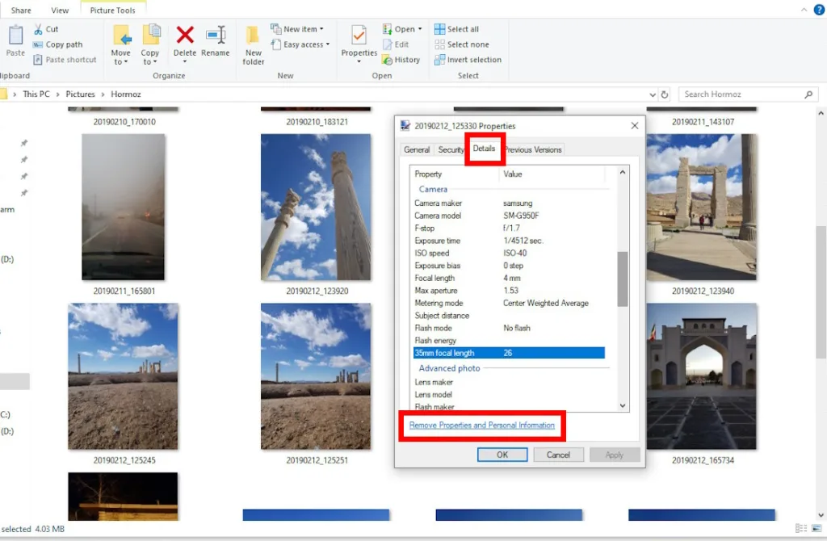
Task: Expand the Move to dropdown
Action: pyautogui.click(x=121, y=62)
